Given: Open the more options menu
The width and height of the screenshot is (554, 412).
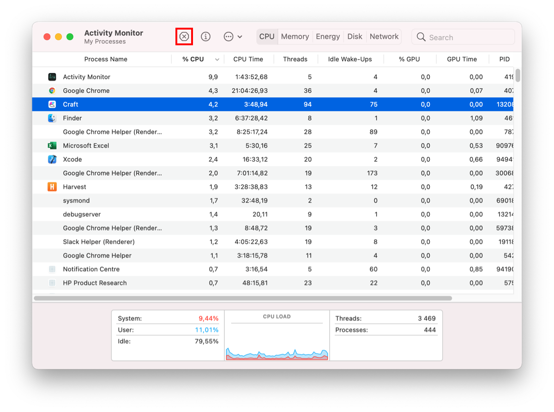Looking at the screenshot, I should [228, 36].
